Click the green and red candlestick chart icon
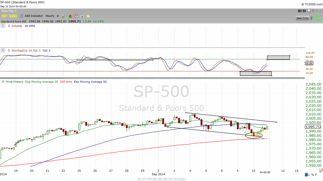The image size is (323, 181). click(x=70, y=16)
